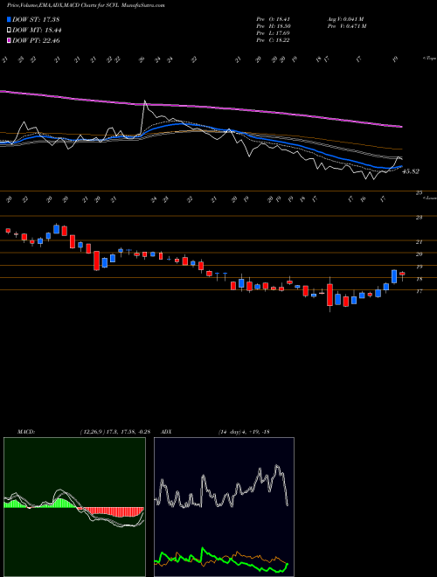437x577 pixels.
Task: Click the white DOW MT legend swatch
Action: point(10,31)
